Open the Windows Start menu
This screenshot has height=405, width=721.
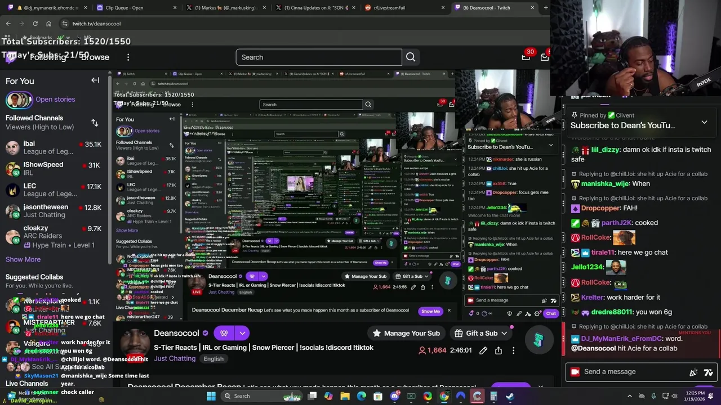pos(211,396)
